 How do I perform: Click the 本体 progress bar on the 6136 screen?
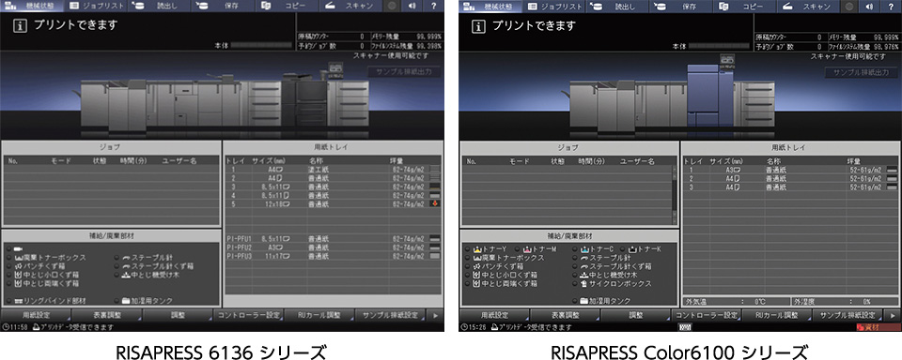pyautogui.click(x=260, y=45)
